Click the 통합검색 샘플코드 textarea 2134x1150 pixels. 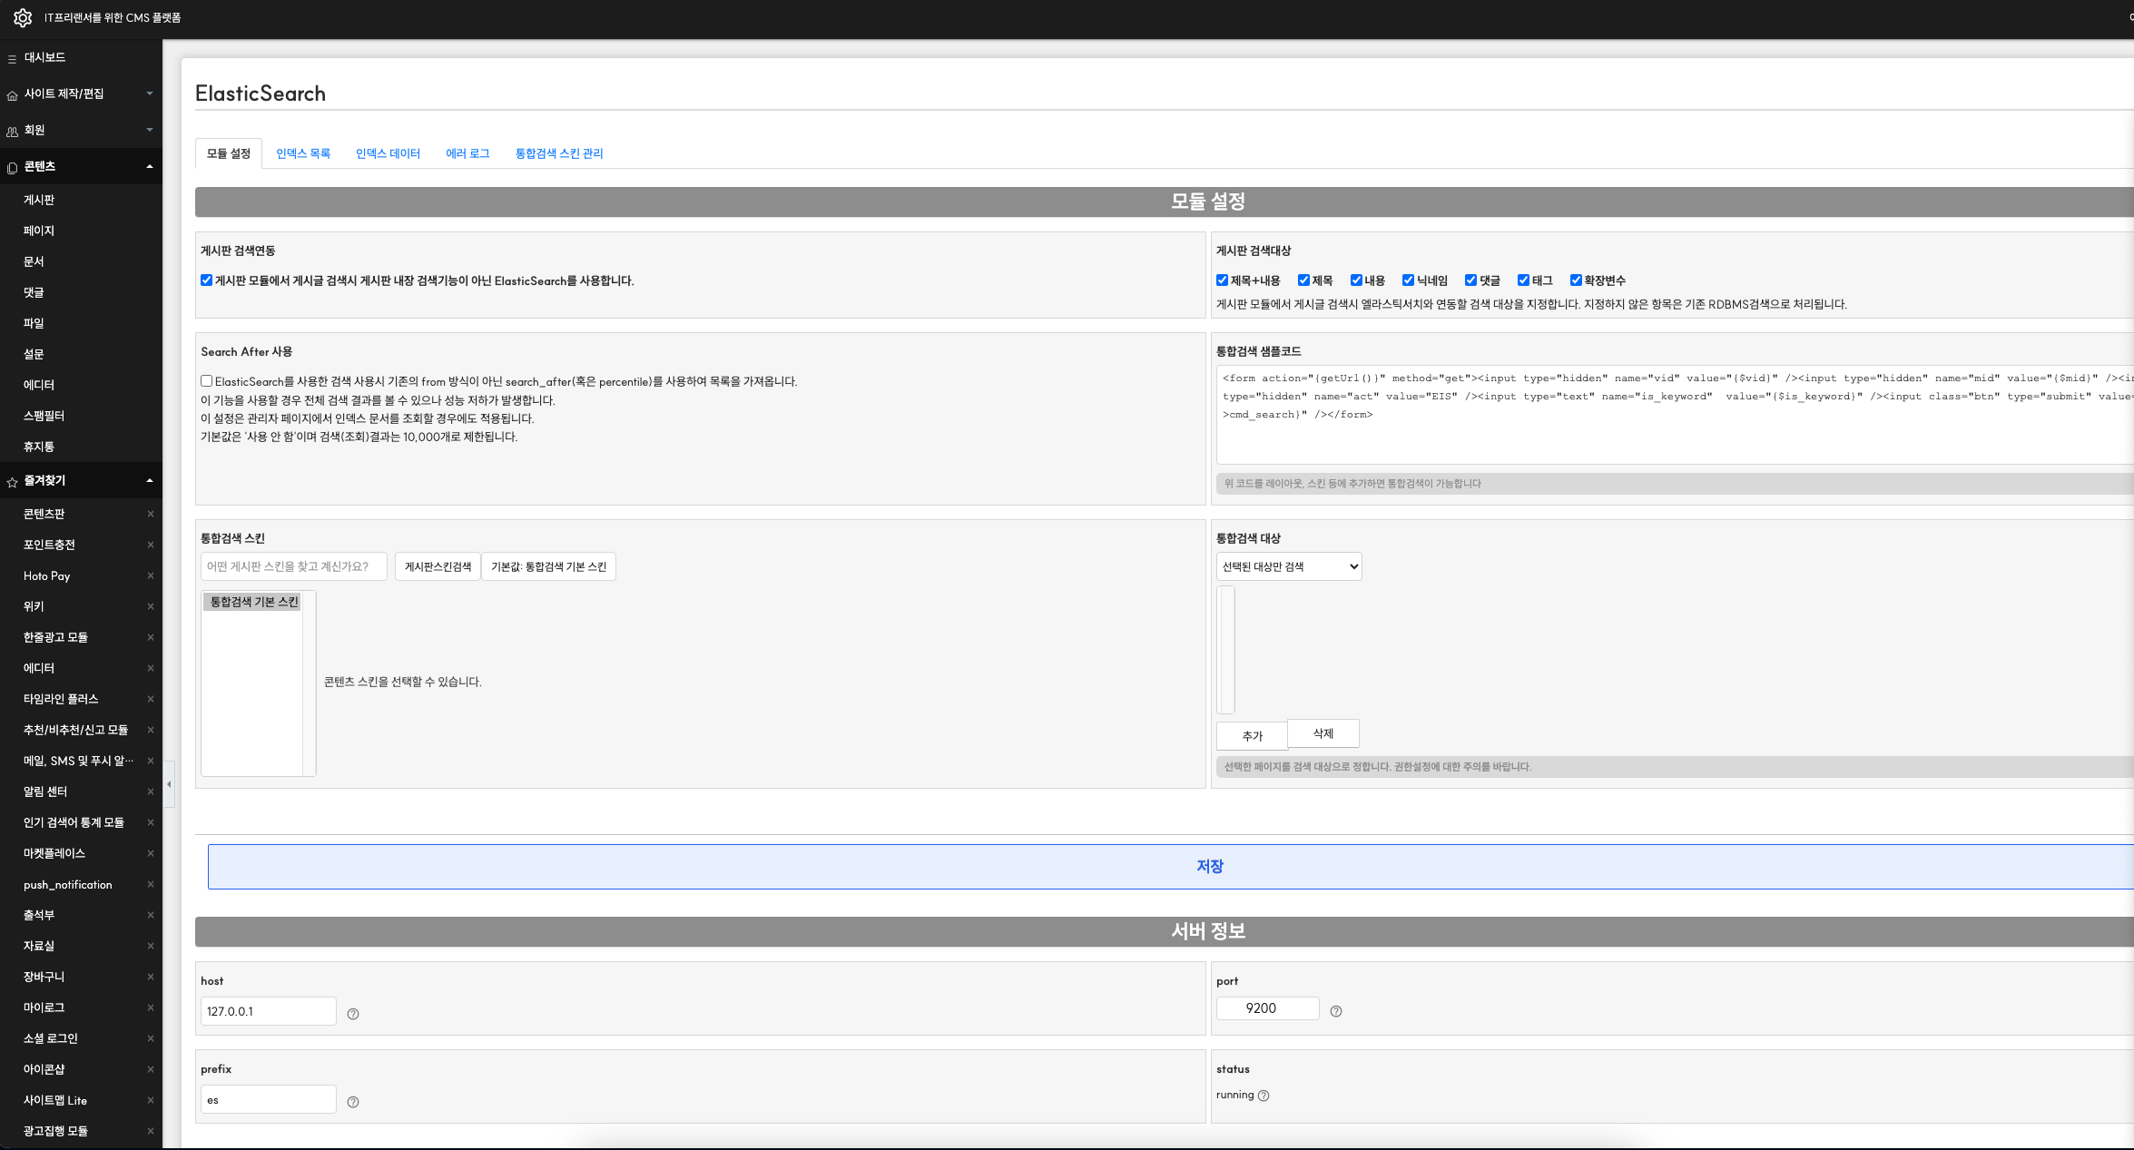(1675, 415)
